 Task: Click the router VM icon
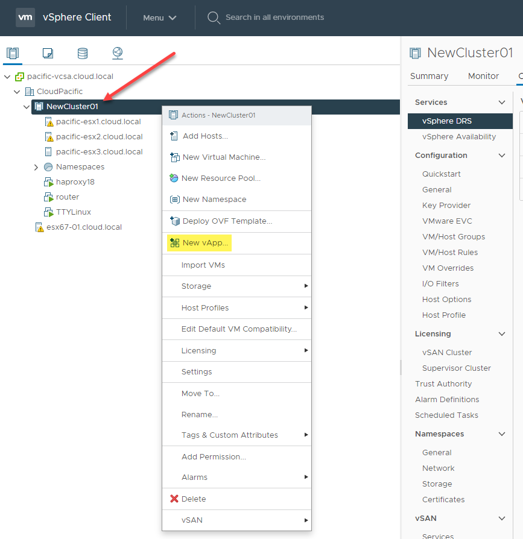[x=49, y=197]
